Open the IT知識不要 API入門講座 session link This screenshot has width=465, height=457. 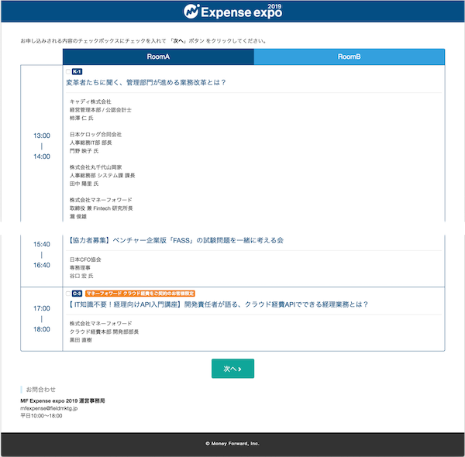217,304
